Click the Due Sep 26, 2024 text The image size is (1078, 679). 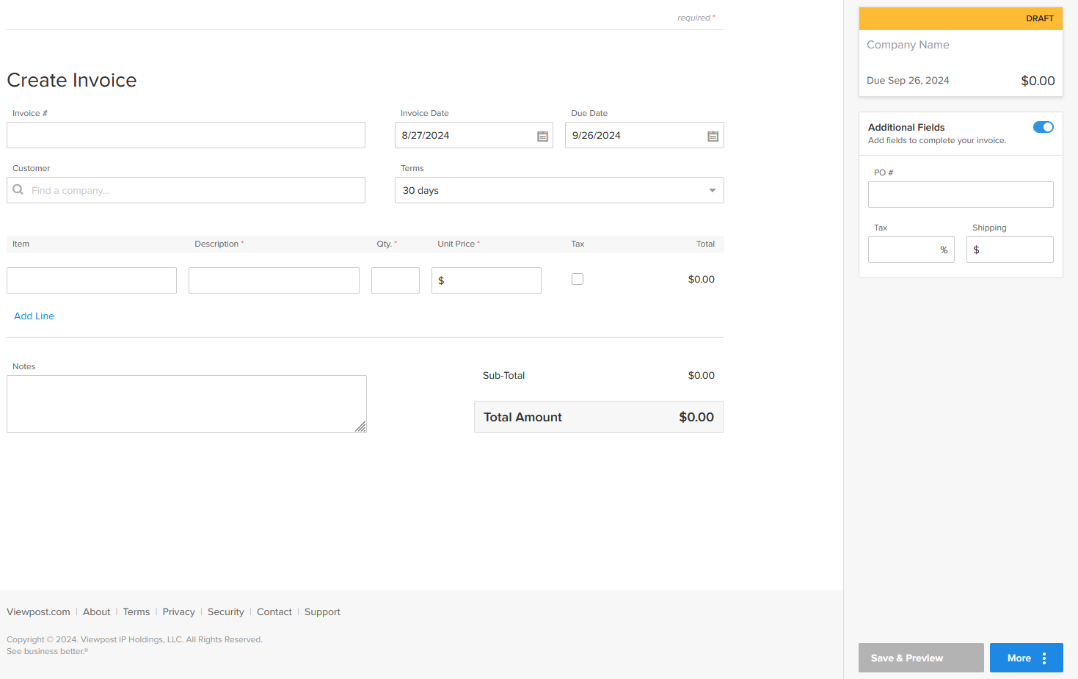(x=908, y=80)
